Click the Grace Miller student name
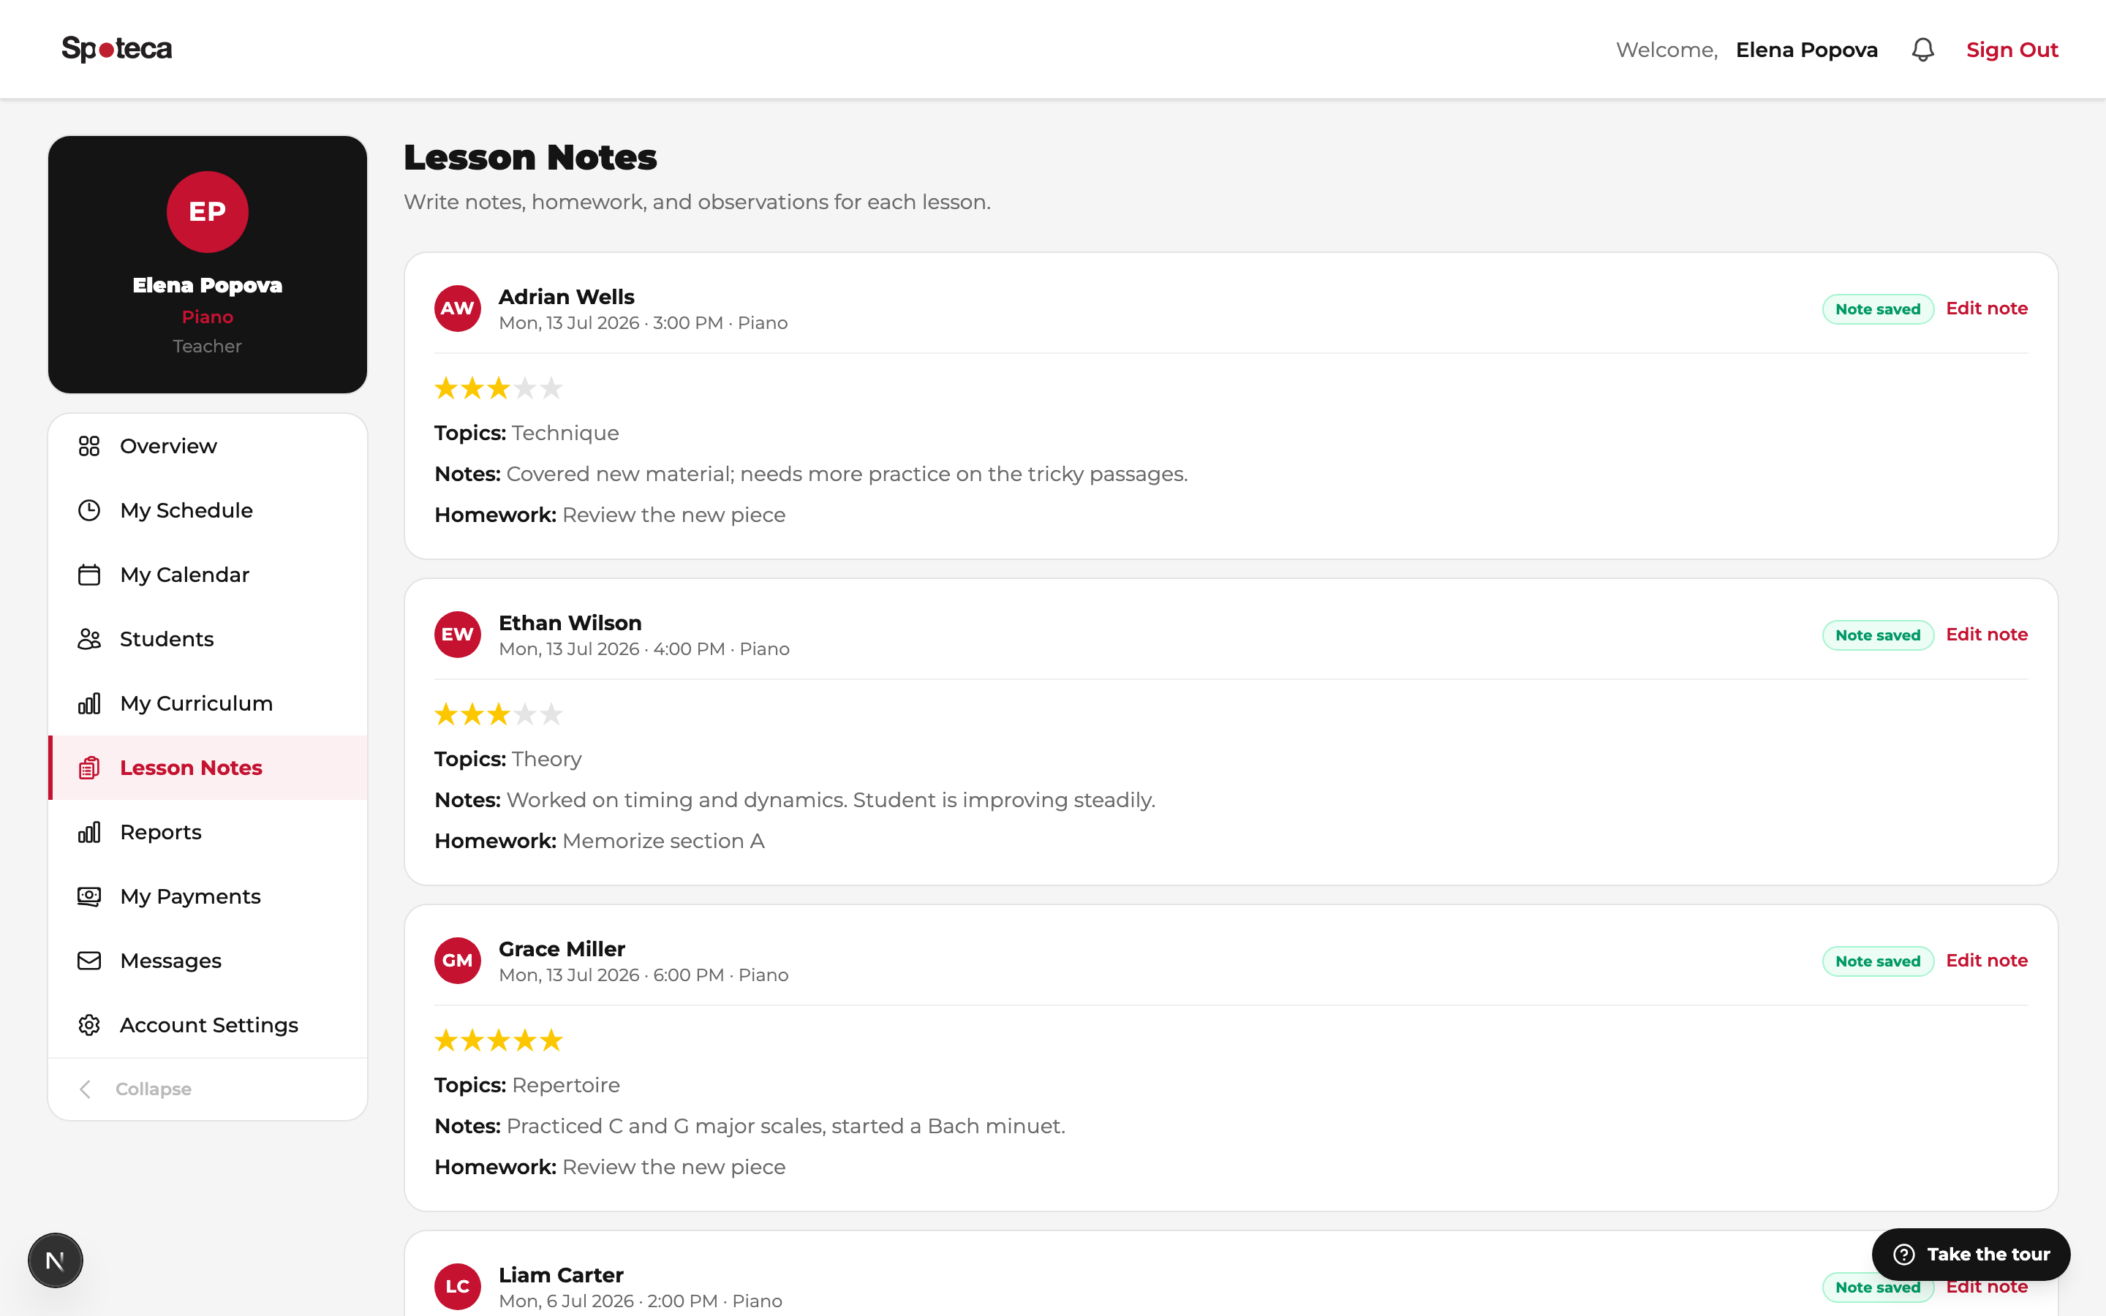The width and height of the screenshot is (2106, 1316). click(x=562, y=949)
